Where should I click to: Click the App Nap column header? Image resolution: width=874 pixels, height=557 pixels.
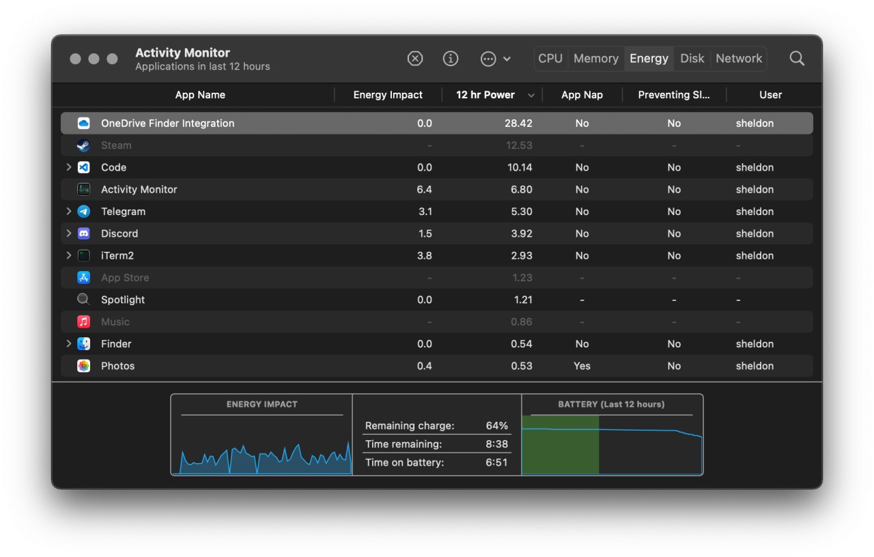pyautogui.click(x=582, y=95)
